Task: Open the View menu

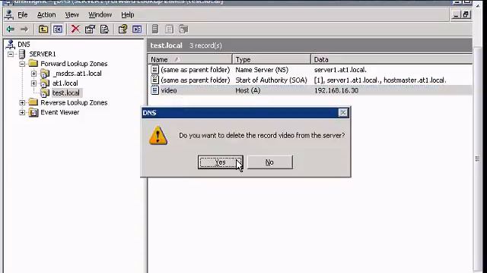Action: (72, 14)
